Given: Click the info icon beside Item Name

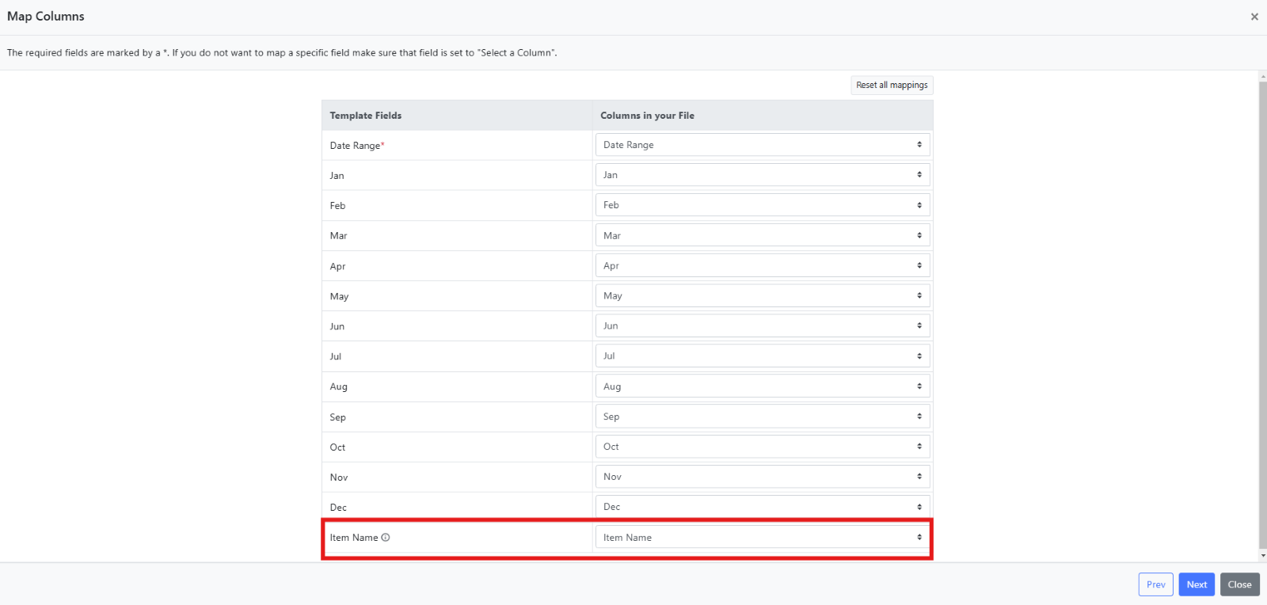Looking at the screenshot, I should tap(386, 538).
